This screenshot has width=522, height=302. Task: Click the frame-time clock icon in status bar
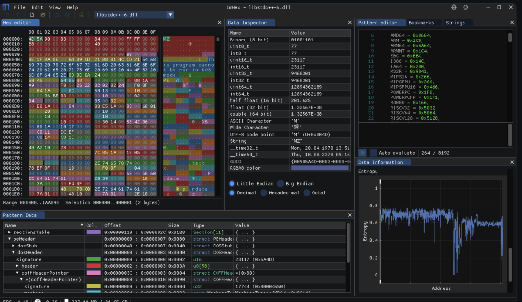(x=38, y=301)
